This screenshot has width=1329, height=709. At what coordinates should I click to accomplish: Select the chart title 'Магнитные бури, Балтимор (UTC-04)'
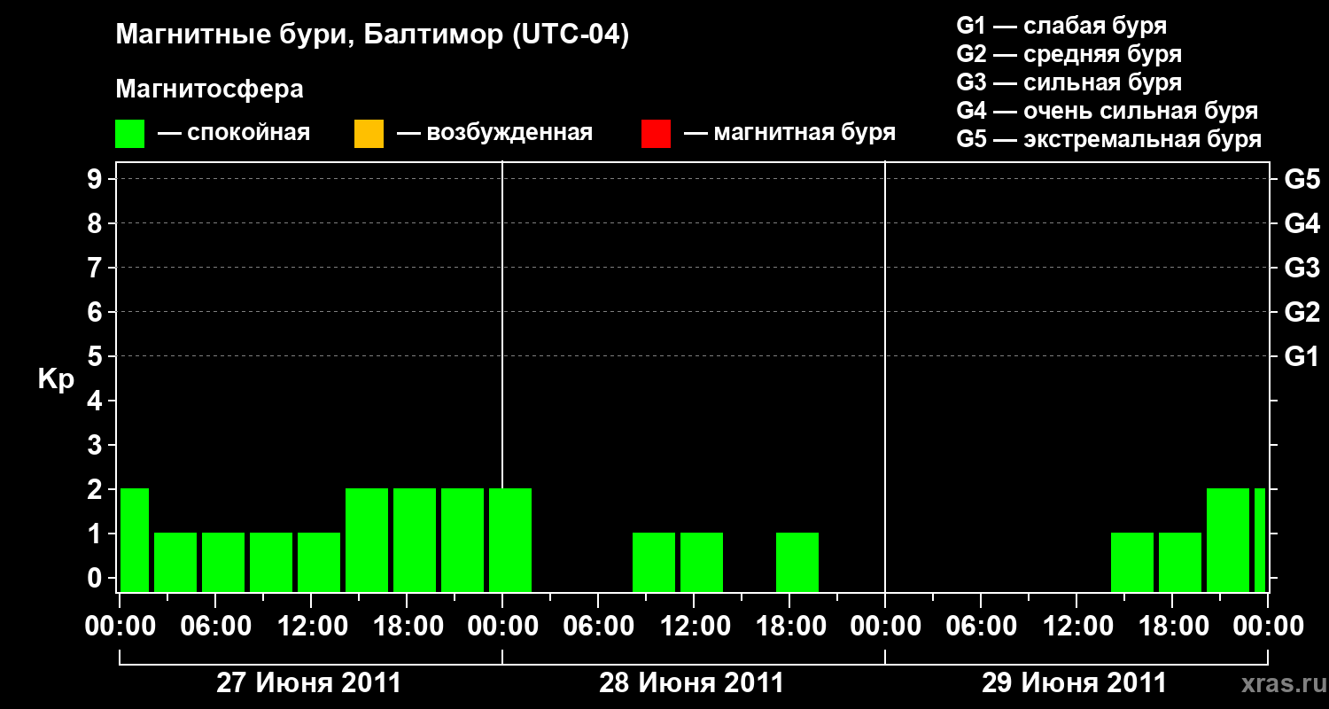372,36
